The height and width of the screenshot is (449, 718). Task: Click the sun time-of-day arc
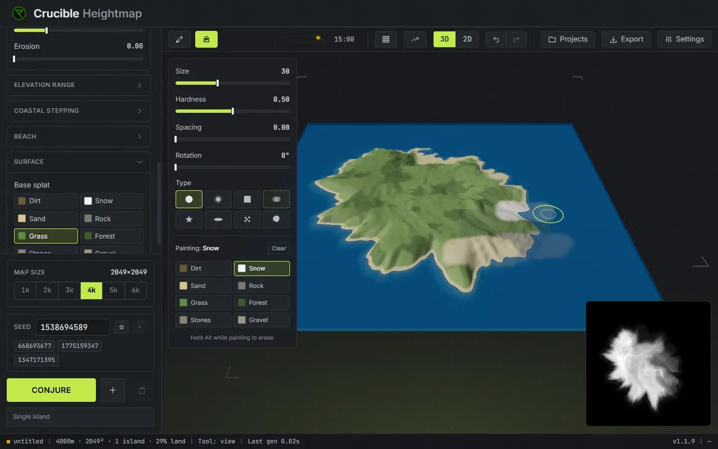300,39
